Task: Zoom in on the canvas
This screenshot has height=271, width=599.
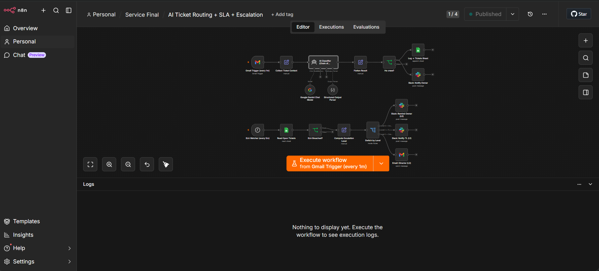Action: [x=109, y=164]
